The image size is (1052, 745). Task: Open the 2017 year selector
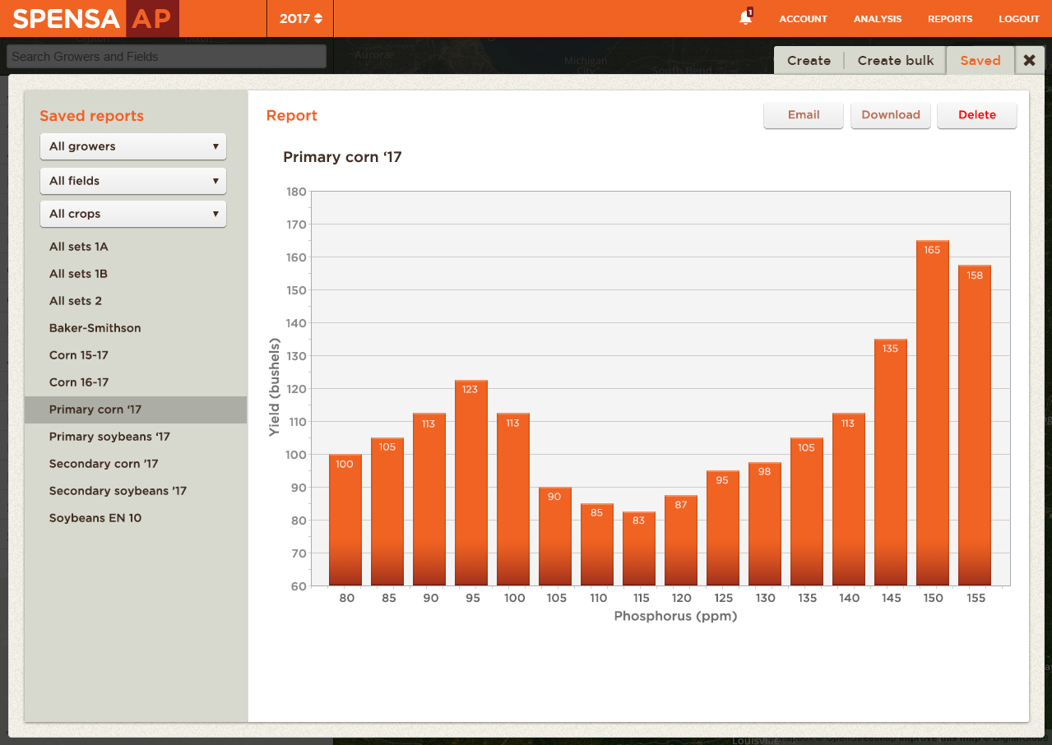299,17
